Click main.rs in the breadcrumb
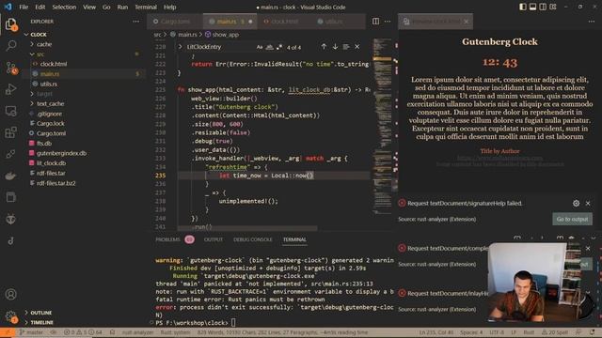The image size is (602, 338). click(x=187, y=35)
